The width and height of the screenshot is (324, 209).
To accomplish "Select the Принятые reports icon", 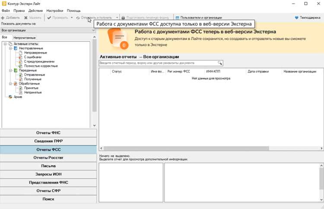I will (20, 88).
